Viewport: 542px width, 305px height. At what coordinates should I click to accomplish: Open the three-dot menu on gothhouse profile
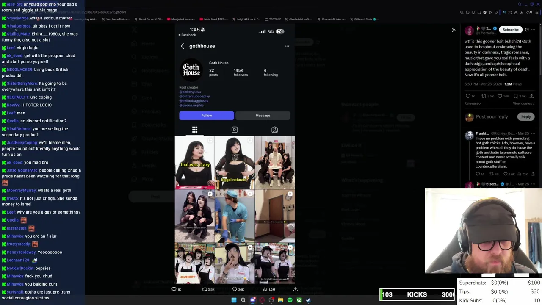[x=287, y=46]
